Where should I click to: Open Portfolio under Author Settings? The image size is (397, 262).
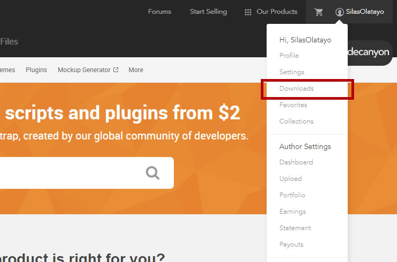pyautogui.click(x=292, y=195)
